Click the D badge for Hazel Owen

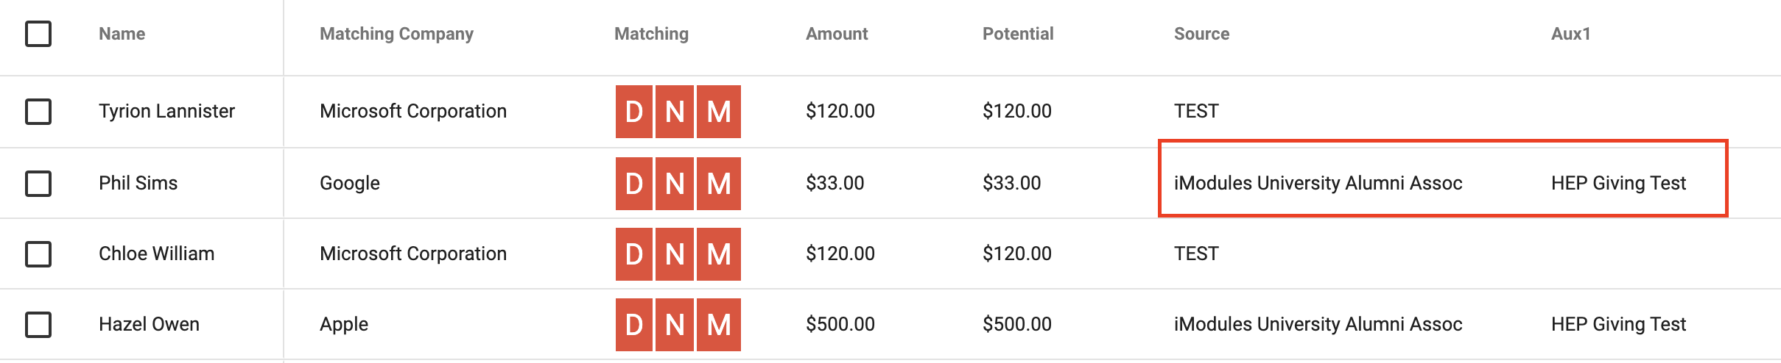[634, 325]
